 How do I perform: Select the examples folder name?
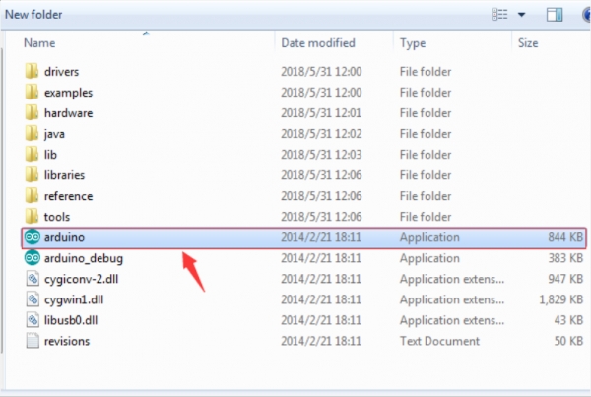68,93
